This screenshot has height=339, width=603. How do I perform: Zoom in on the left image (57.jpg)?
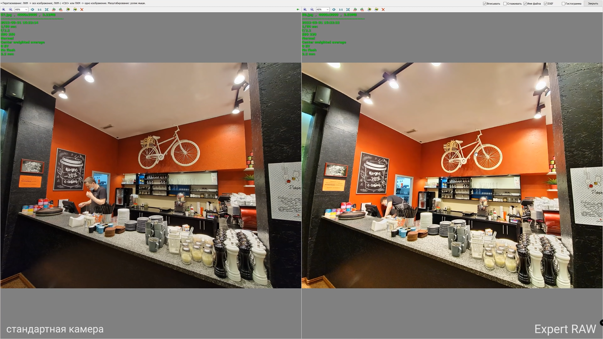click(3, 9)
